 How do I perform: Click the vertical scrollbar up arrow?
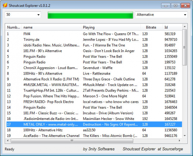[185, 27]
